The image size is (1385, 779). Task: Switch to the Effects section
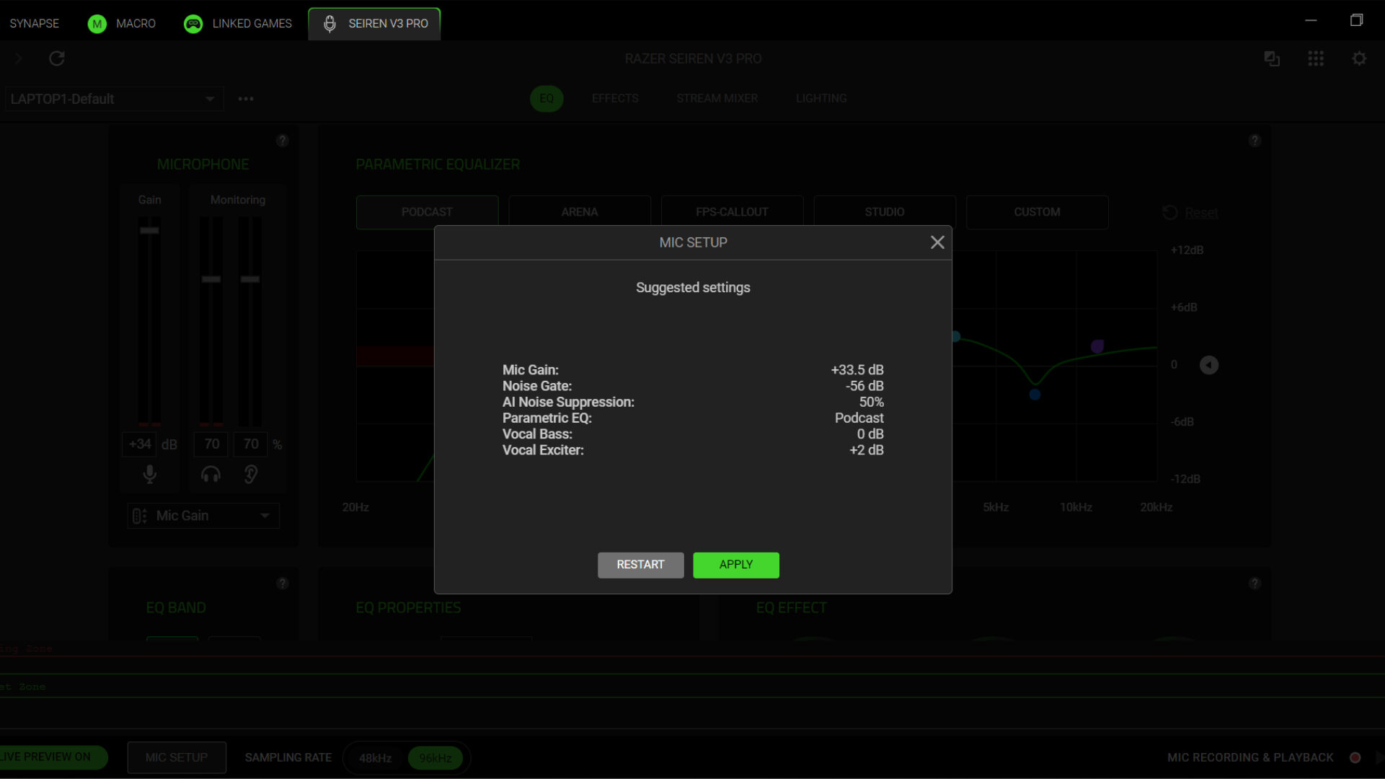(x=615, y=98)
